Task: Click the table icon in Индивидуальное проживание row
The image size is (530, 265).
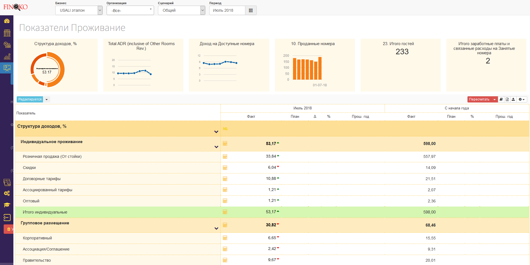Action: [225, 144]
